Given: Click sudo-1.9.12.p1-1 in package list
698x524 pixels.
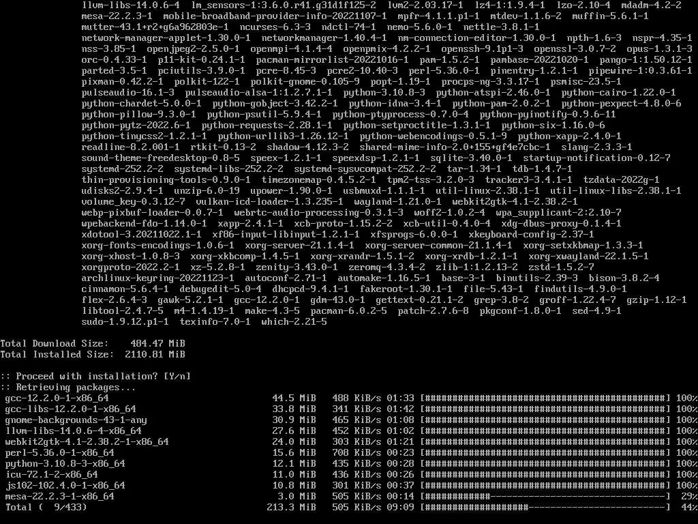Looking at the screenshot, I should tap(125, 322).
